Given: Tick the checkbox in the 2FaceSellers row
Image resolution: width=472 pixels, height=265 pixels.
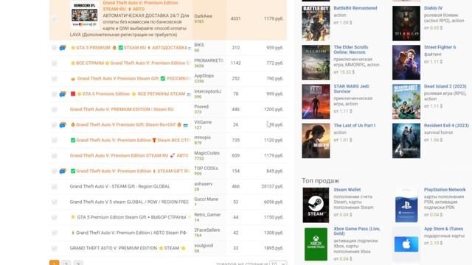Looking at the screenshot, I should 54,233.
